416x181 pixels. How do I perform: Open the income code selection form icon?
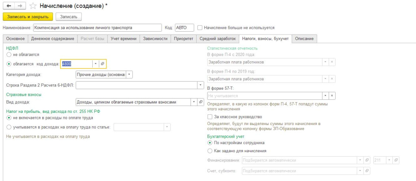pos(103,64)
